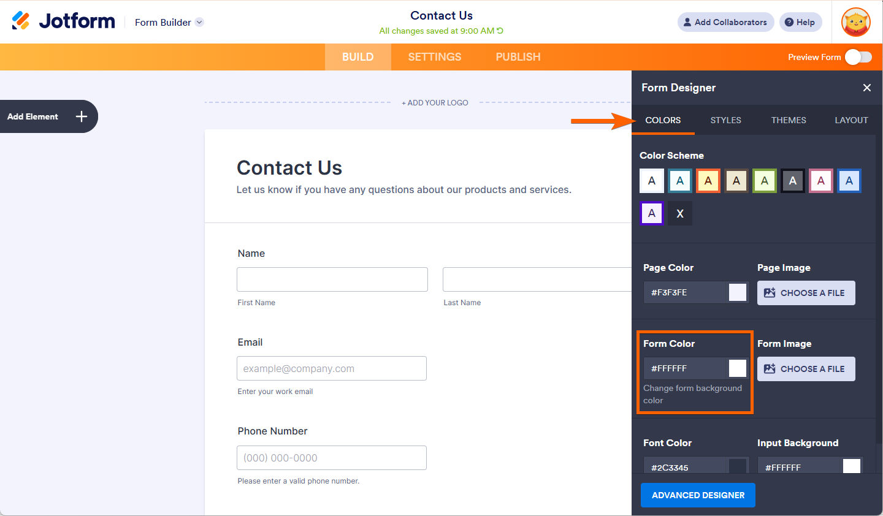Open the Page Color swatch picker
883x516 pixels.
(738, 292)
